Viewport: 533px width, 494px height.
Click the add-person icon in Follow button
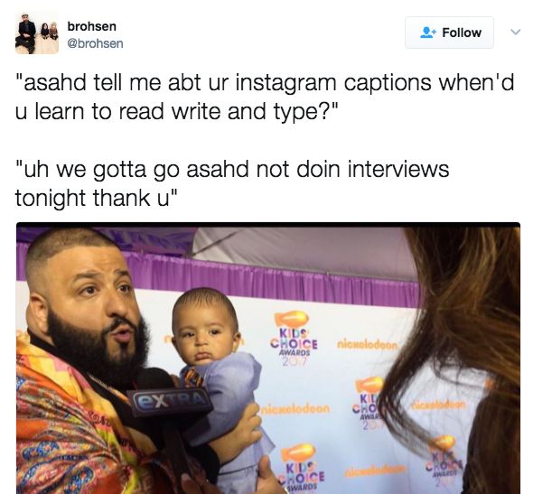coord(428,33)
